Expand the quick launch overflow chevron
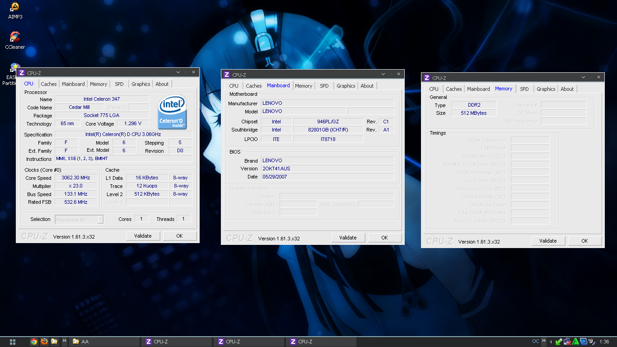 click(64, 341)
